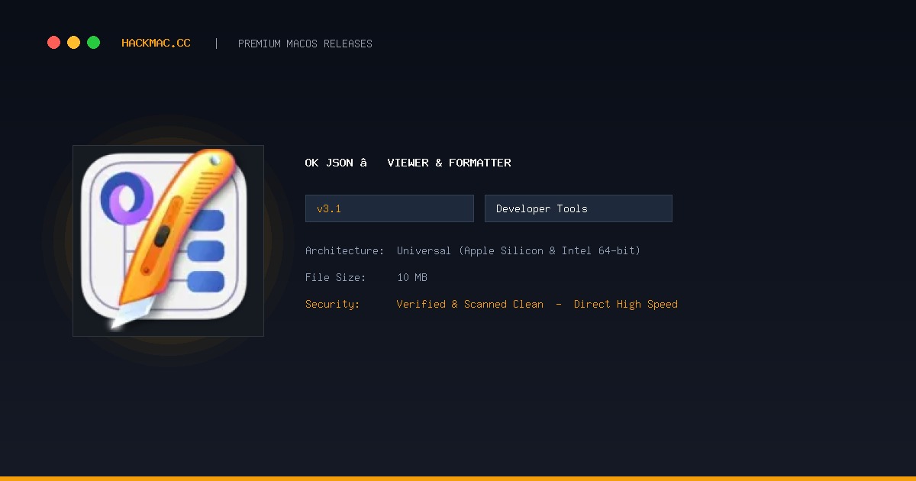Click the 10 MB value
The width and height of the screenshot is (916, 481).
[x=412, y=277]
